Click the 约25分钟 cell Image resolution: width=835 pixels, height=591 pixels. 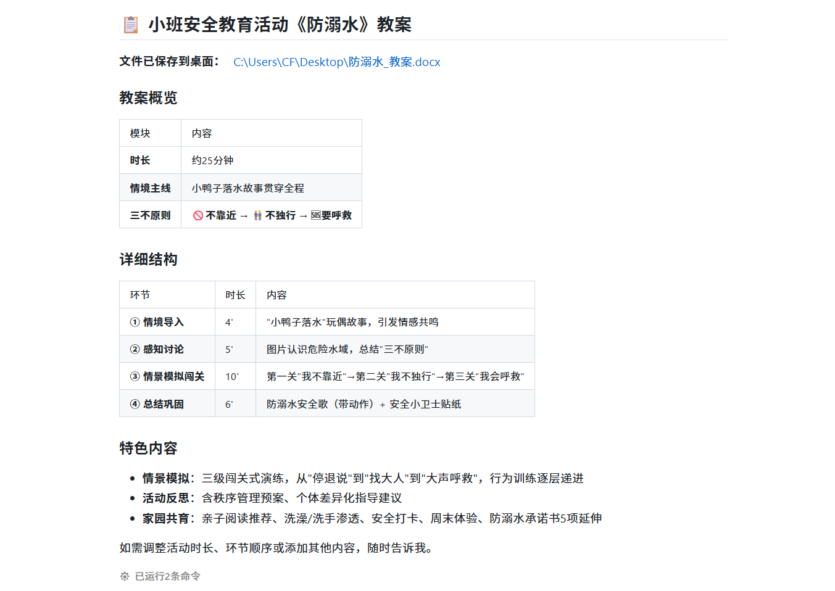point(272,160)
